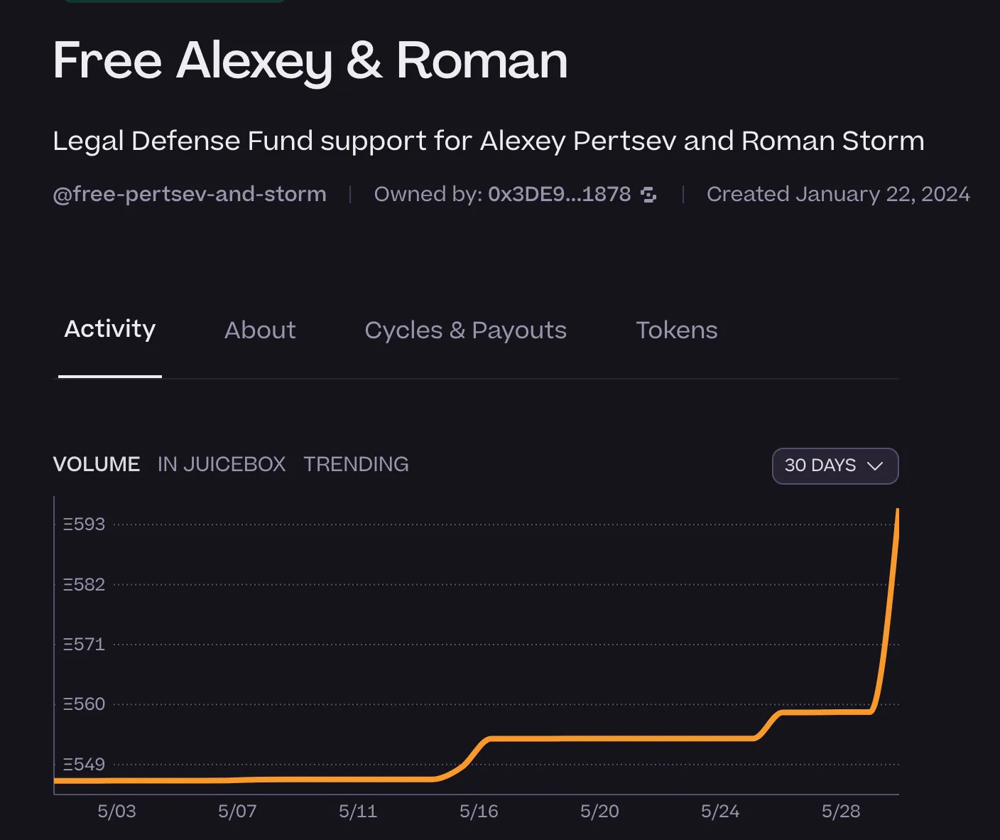Click the Created January 22, 2024 label

tap(838, 195)
